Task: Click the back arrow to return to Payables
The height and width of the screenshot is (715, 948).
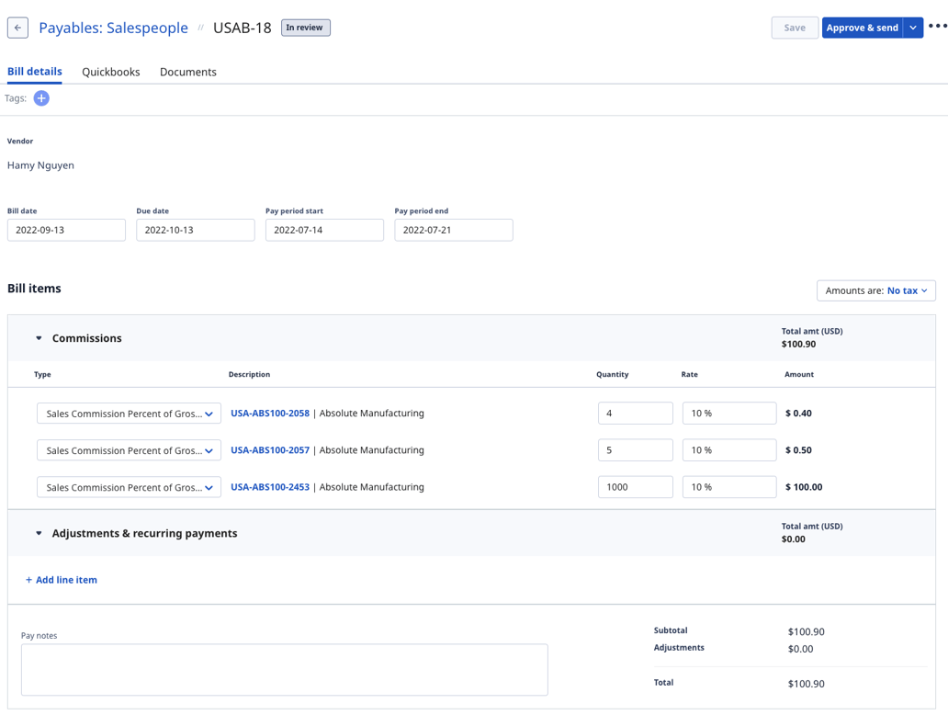Action: point(17,27)
